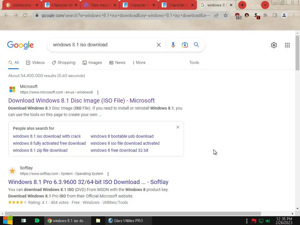Viewport: 300px width, 225px height.
Task: Click the address bar URL
Action: click(x=126, y=15)
